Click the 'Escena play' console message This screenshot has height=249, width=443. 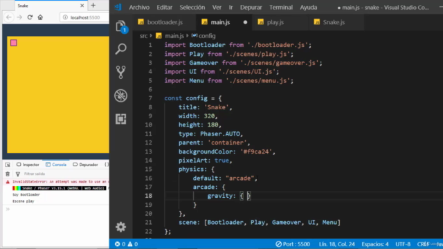click(23, 201)
